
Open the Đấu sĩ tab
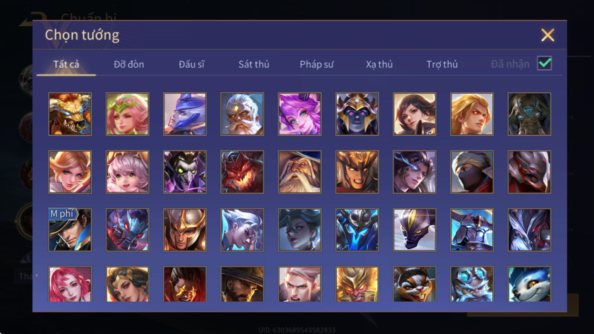pos(192,64)
